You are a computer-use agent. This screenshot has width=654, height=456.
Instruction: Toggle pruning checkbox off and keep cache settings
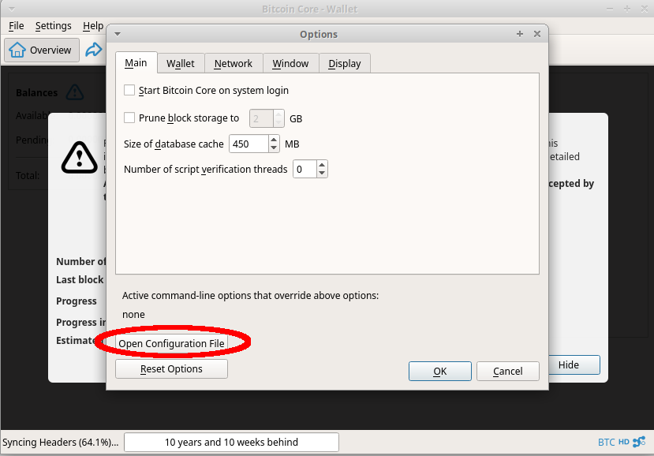[129, 118]
